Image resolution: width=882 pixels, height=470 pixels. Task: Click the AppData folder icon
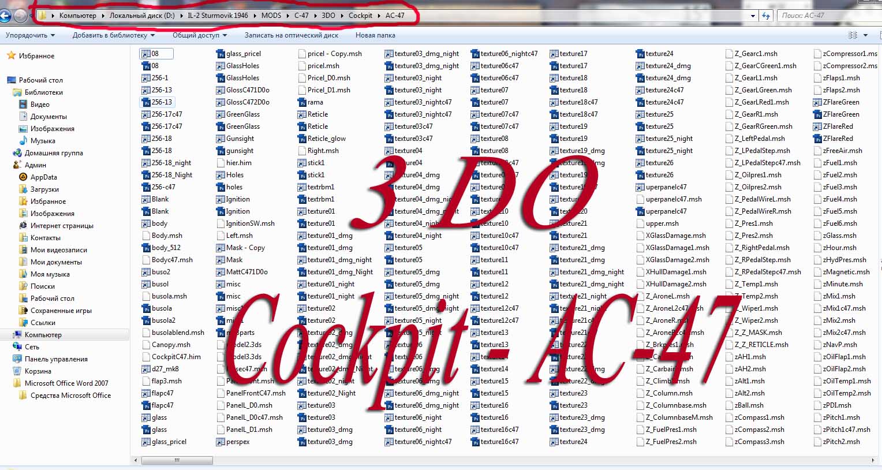coord(24,177)
